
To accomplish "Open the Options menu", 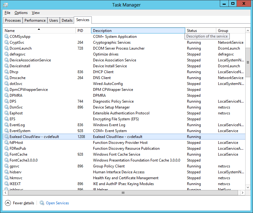I will [x=21, y=13].
